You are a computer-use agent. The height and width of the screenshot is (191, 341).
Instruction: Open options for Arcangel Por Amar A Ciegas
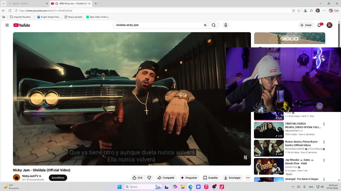click(324, 179)
